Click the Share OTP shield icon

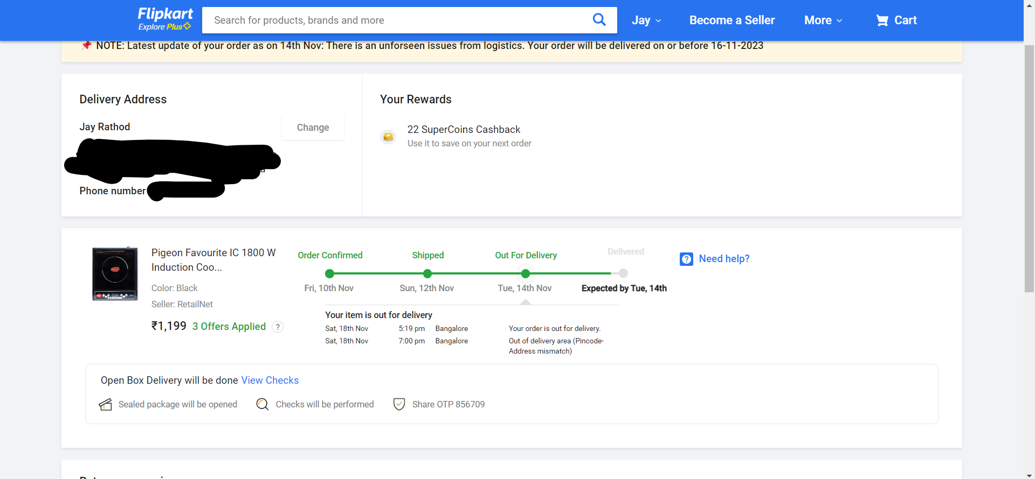(399, 404)
